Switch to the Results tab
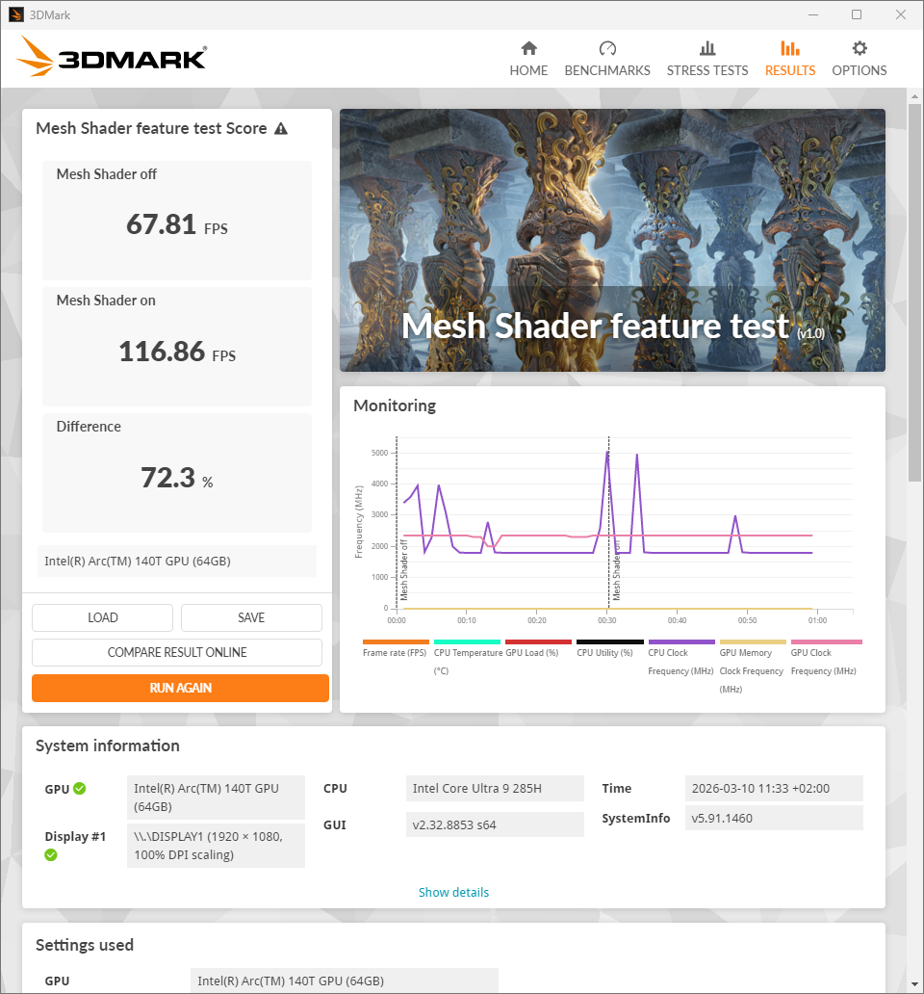Image resolution: width=924 pixels, height=994 pixels. (790, 59)
